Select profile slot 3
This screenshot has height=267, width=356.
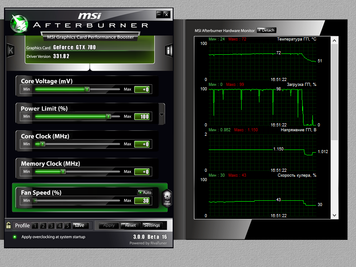click(51, 226)
